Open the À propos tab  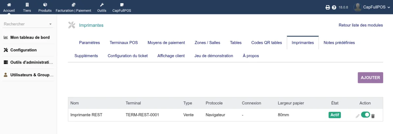(x=251, y=56)
